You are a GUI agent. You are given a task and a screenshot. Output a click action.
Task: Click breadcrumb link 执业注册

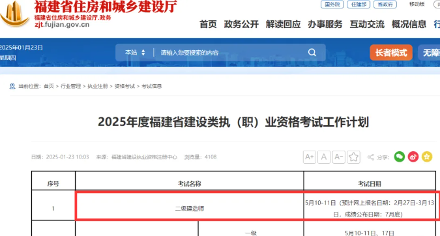(98, 86)
